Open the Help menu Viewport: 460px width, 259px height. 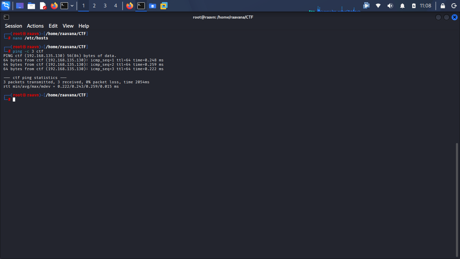(84, 26)
